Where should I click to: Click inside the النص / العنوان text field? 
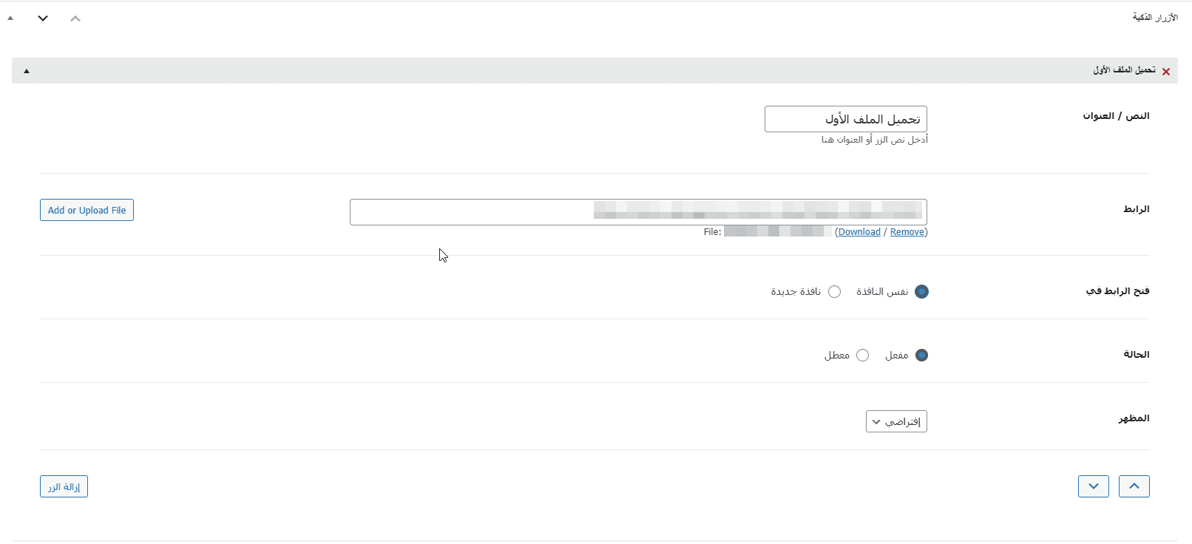pos(845,118)
